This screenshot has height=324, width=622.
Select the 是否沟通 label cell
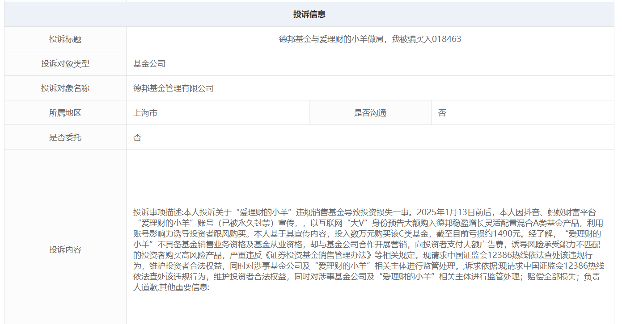point(370,113)
